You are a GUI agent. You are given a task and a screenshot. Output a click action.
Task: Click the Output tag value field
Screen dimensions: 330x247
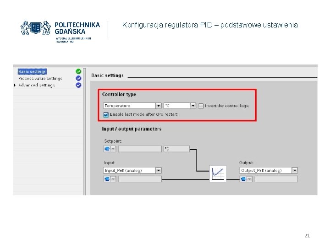click(x=276, y=179)
